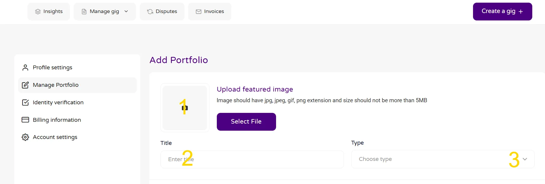
Task: Click the Disputes refresh arrows icon
Action: (150, 12)
